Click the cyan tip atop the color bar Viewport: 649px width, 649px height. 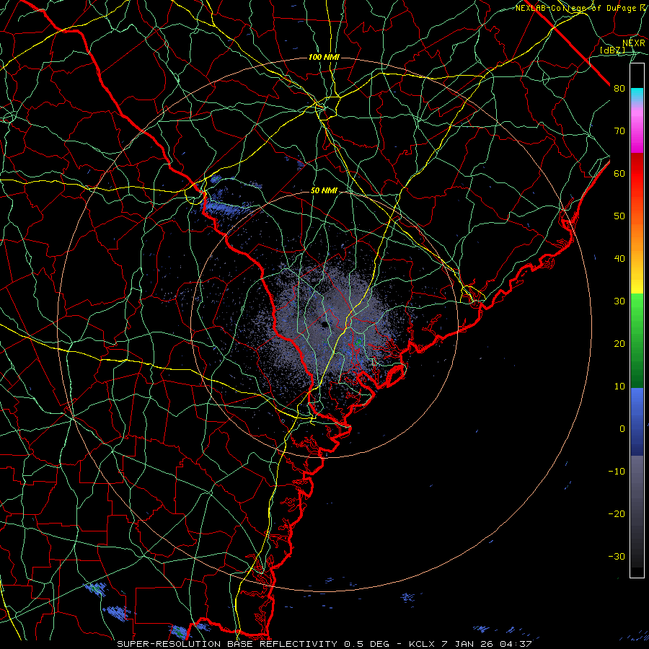tap(637, 94)
